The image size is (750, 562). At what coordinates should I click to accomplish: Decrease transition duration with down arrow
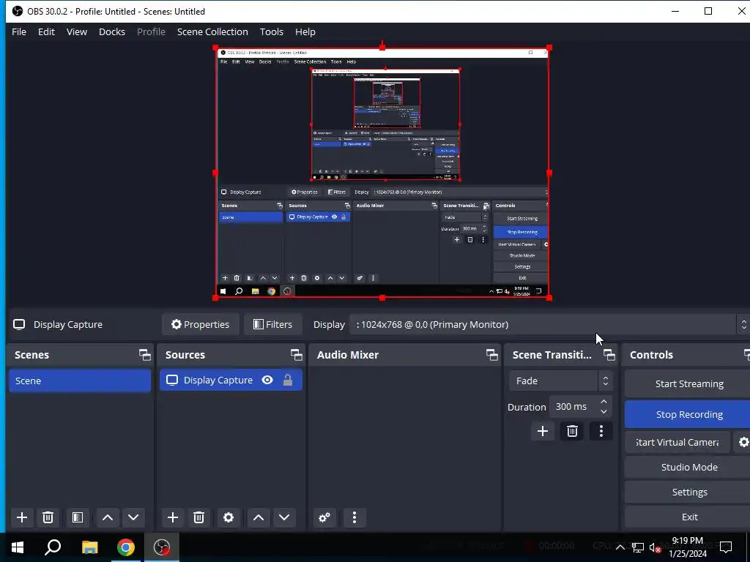click(x=604, y=411)
